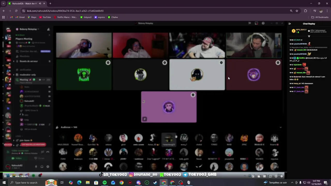The image size is (331, 186).
Task: Open tokyoo3 bookmark
Action: pos(86,17)
